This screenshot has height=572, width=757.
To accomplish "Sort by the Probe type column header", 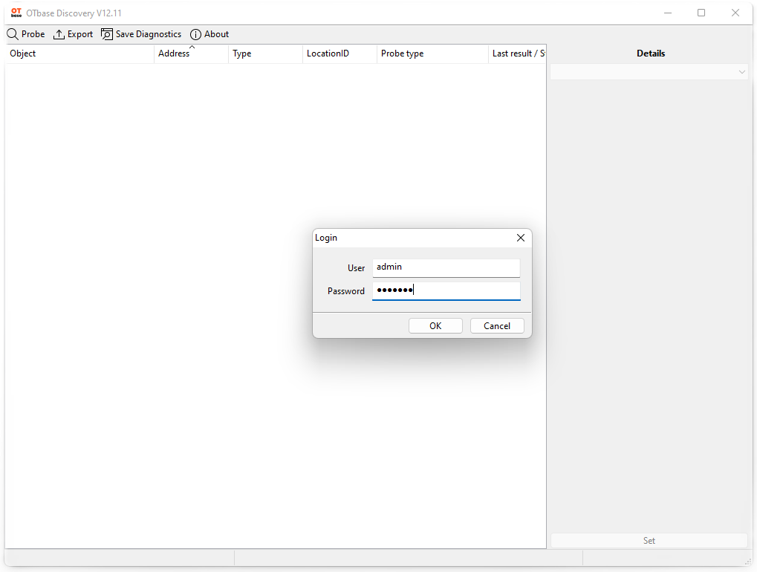I will (x=432, y=53).
